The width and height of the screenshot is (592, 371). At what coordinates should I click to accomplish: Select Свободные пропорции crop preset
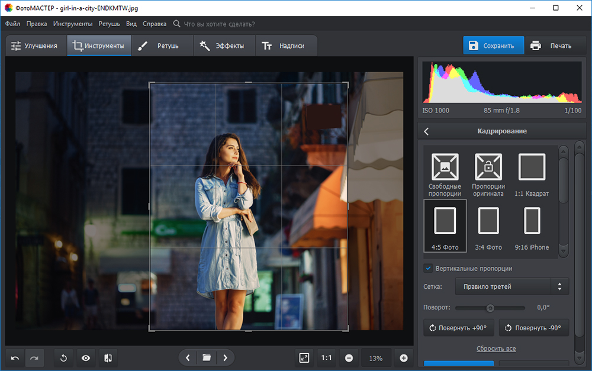click(x=445, y=175)
